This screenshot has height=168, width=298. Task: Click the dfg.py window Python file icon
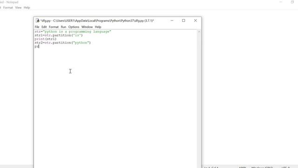pyautogui.click(x=37, y=21)
